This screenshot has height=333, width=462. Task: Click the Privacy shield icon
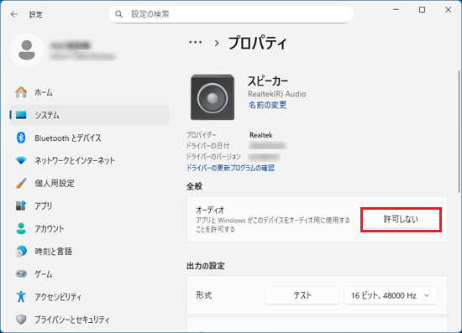(x=21, y=320)
